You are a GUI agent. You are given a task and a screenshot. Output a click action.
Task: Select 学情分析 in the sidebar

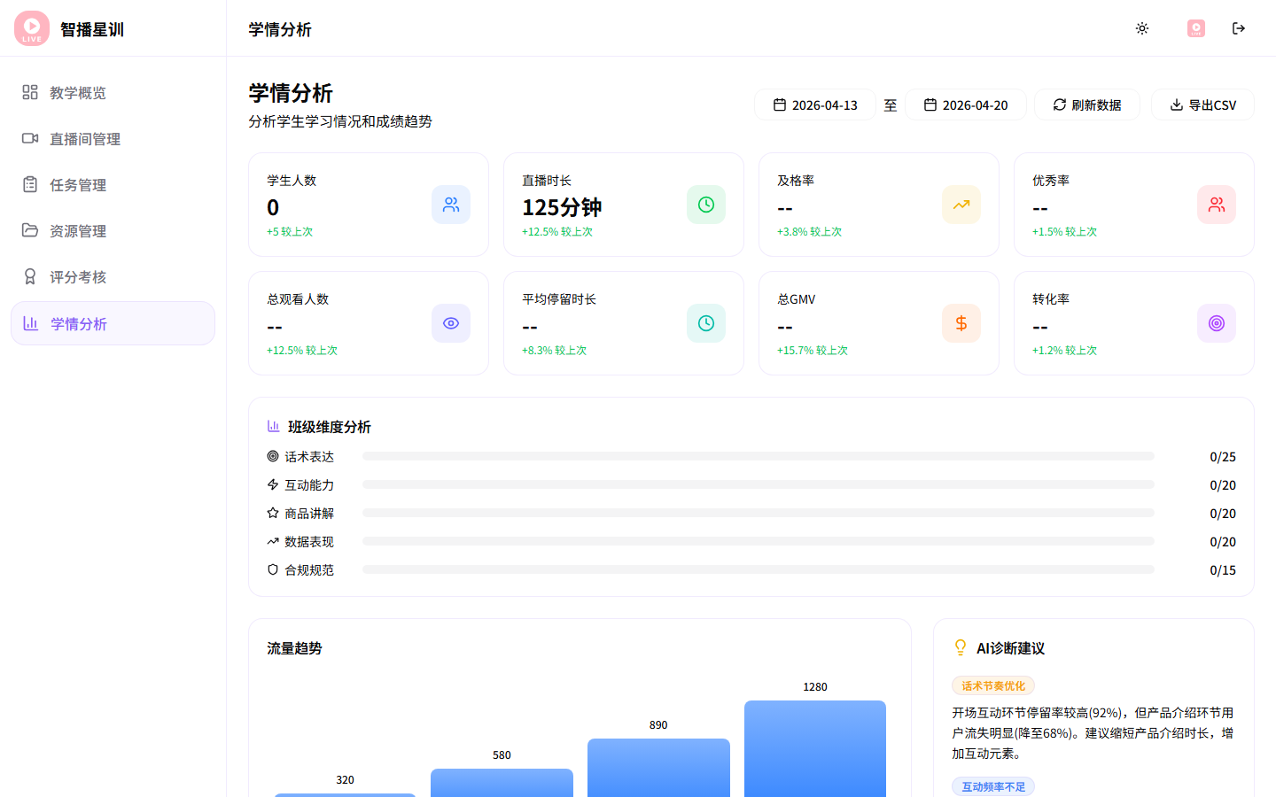[x=113, y=323]
